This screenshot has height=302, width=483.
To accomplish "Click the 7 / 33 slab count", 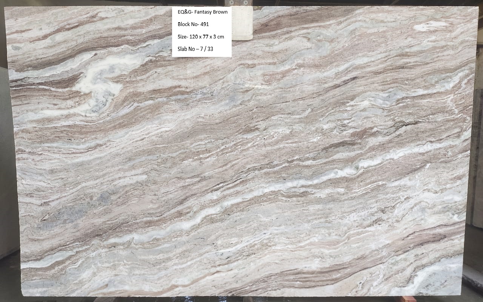I will coord(211,49).
